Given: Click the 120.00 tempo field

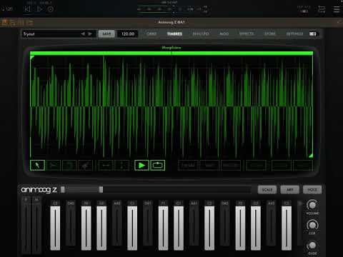Looking at the screenshot, I should tap(128, 34).
